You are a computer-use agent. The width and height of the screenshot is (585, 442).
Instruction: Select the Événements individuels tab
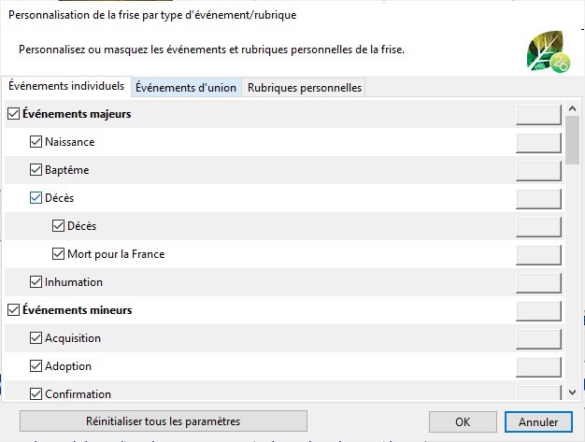click(66, 86)
